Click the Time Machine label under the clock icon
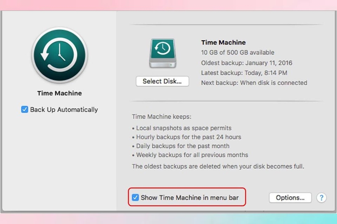Screen dimensions: 337x224 pos(59,93)
